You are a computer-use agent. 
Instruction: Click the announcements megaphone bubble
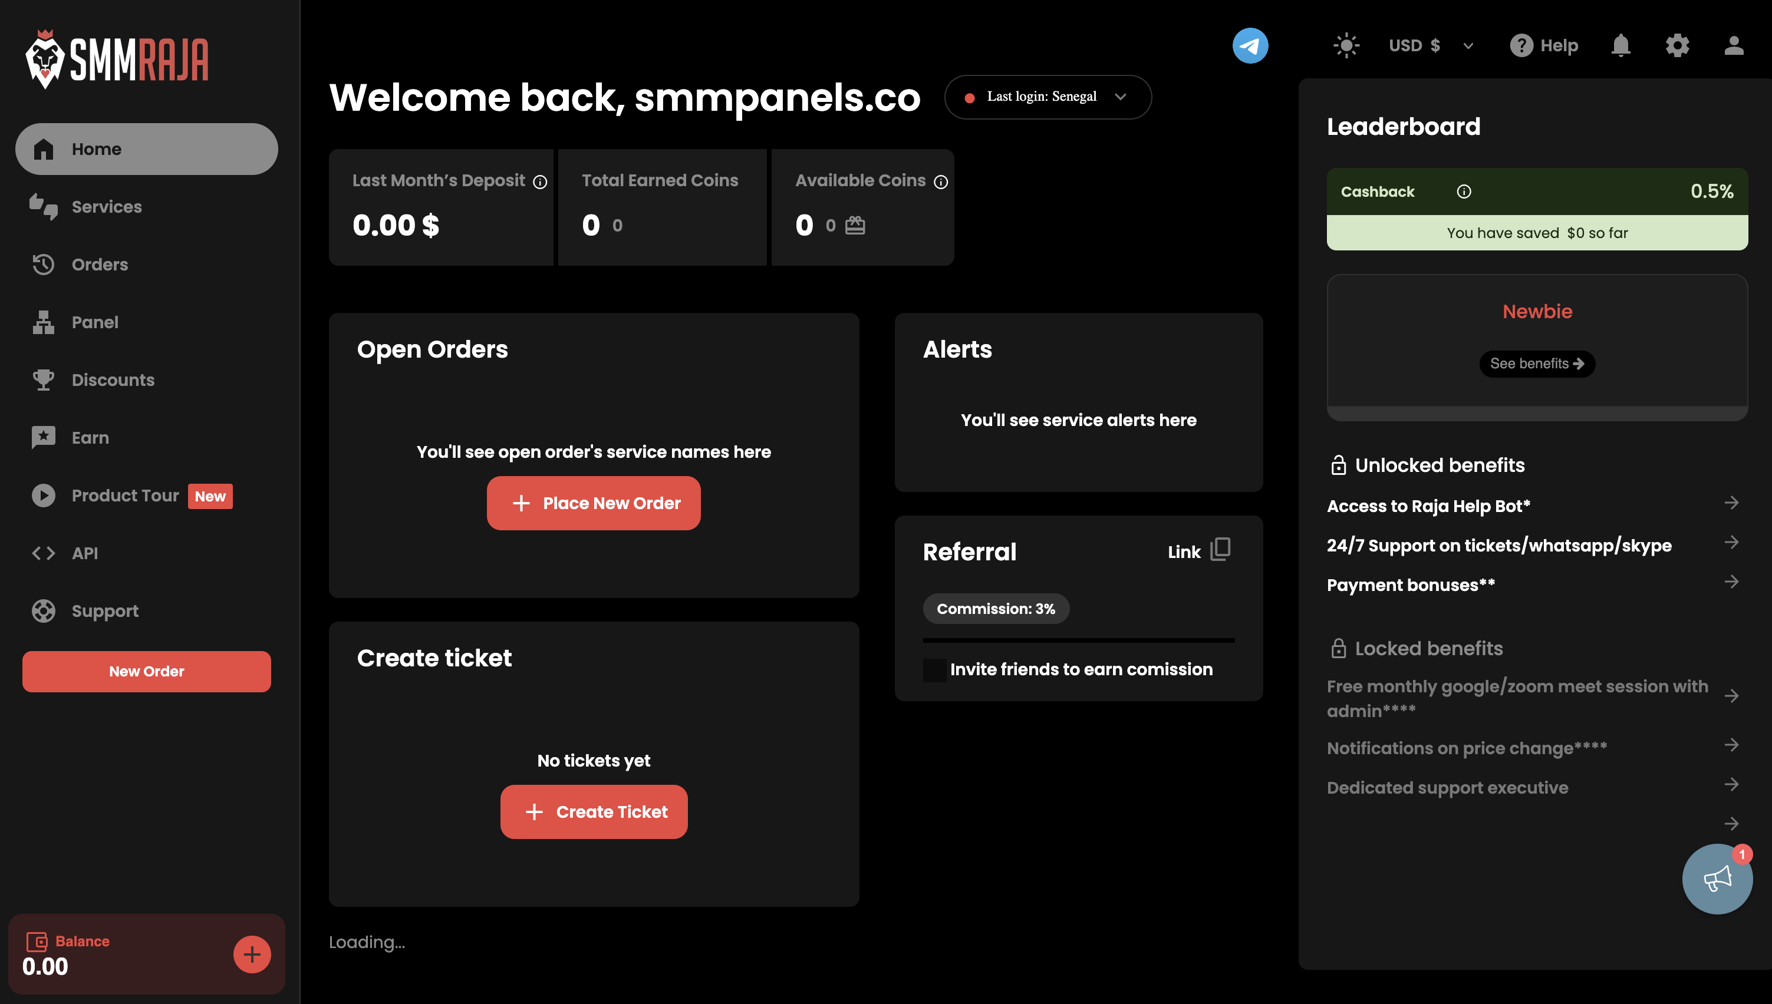click(1717, 878)
